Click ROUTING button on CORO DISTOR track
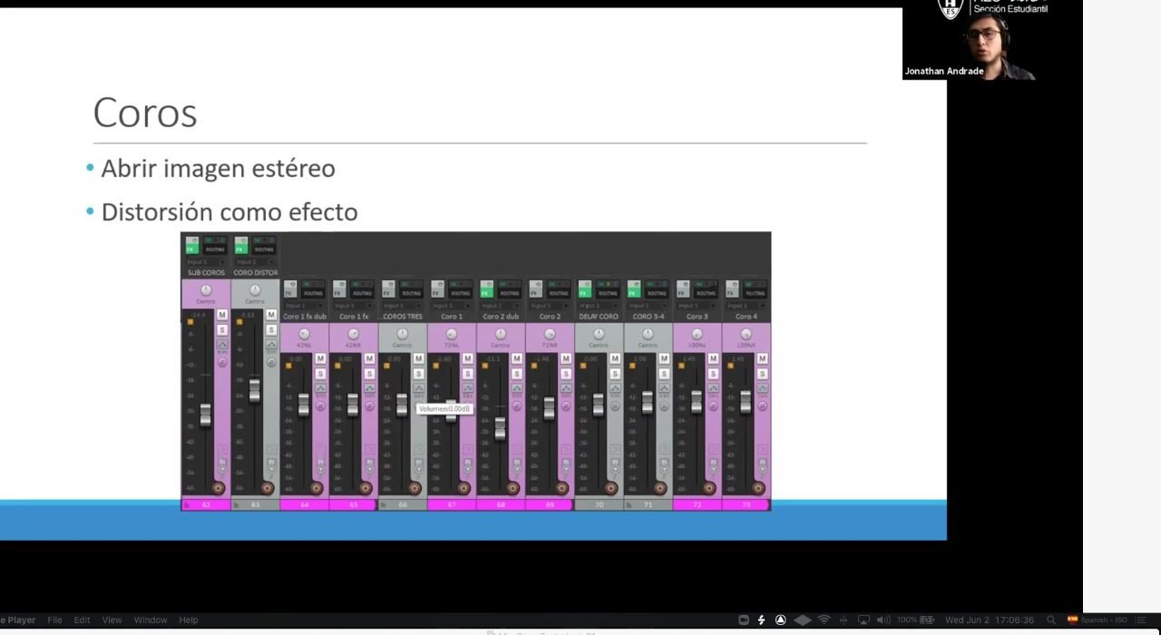 (264, 249)
